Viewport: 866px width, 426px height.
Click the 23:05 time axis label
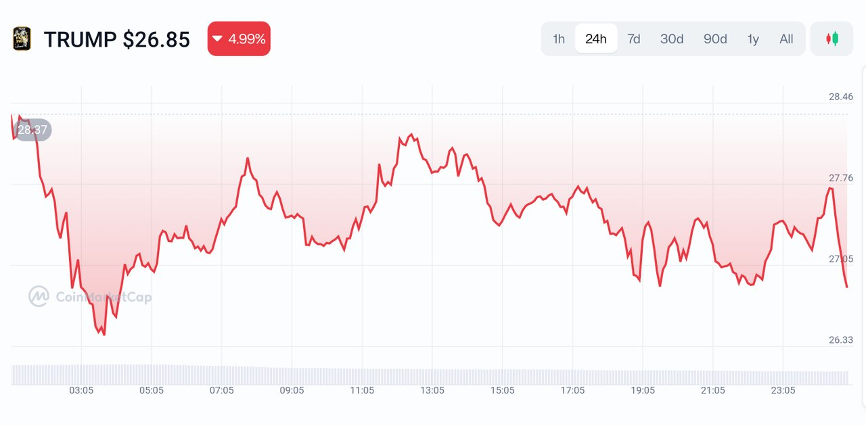782,390
